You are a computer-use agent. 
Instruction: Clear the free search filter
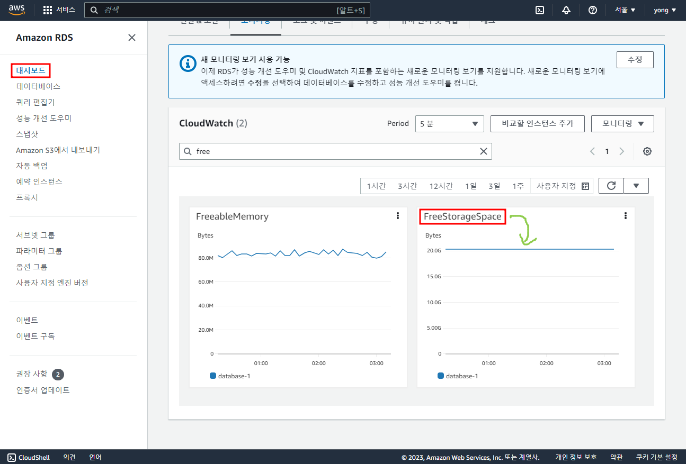pyautogui.click(x=484, y=151)
